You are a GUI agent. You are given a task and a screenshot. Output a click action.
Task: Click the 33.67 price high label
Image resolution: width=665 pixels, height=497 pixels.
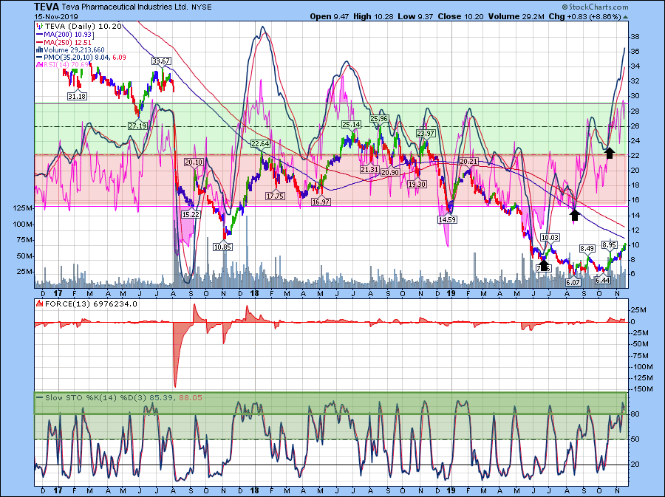coord(161,61)
